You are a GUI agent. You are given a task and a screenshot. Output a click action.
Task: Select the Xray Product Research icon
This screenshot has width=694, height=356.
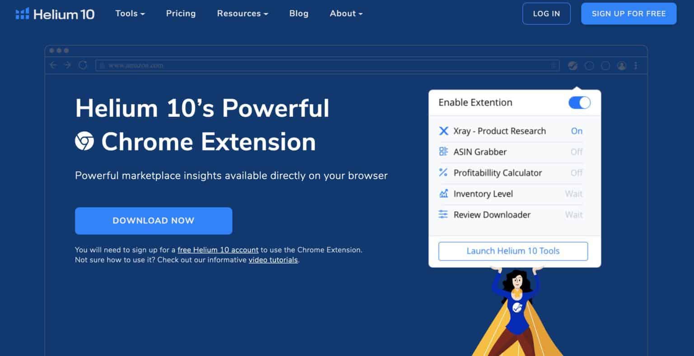tap(444, 131)
